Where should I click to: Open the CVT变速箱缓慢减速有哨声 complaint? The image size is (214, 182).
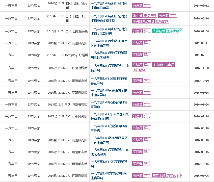click(x=109, y=116)
